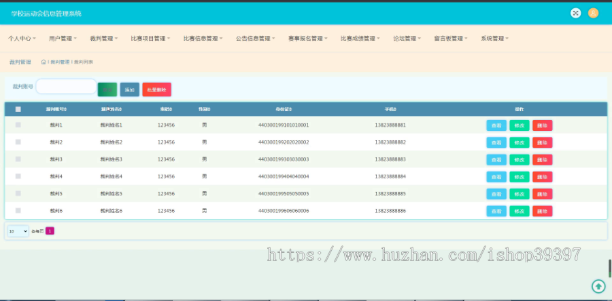This screenshot has width=612, height=301.
Task: Open the 系统管理 menu
Action: coord(494,39)
